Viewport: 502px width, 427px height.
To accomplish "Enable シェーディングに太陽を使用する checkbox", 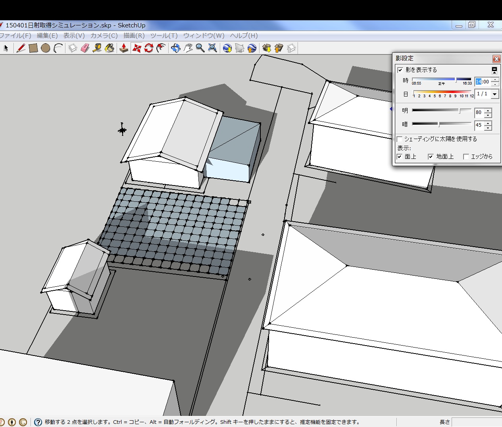I will click(x=400, y=139).
